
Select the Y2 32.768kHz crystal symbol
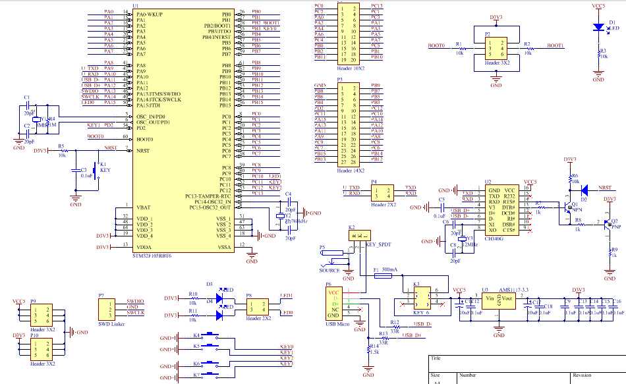tap(281, 215)
